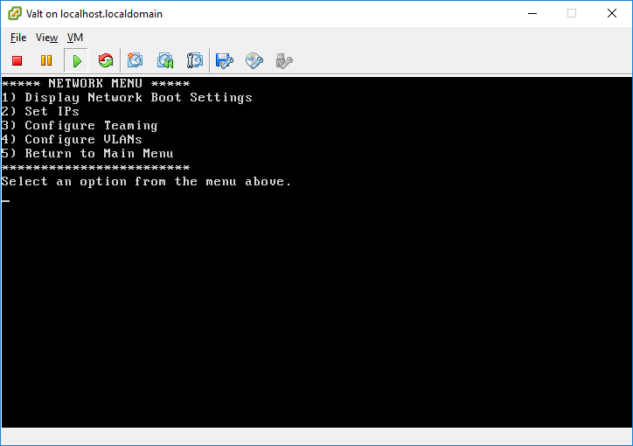Revert to the current snapshot icon
Viewport: 633px width, 446px height.
click(x=165, y=61)
